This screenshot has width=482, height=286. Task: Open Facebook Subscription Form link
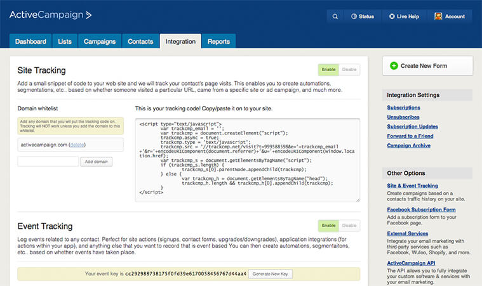pos(421,210)
